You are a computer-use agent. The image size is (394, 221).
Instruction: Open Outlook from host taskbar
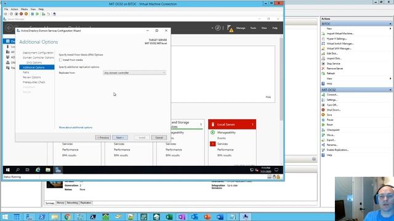point(195,217)
